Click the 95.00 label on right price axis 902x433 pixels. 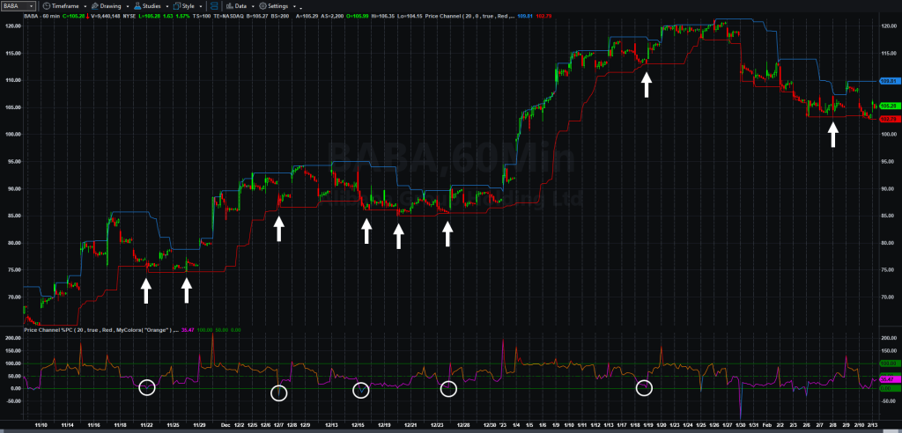pyautogui.click(x=889, y=162)
